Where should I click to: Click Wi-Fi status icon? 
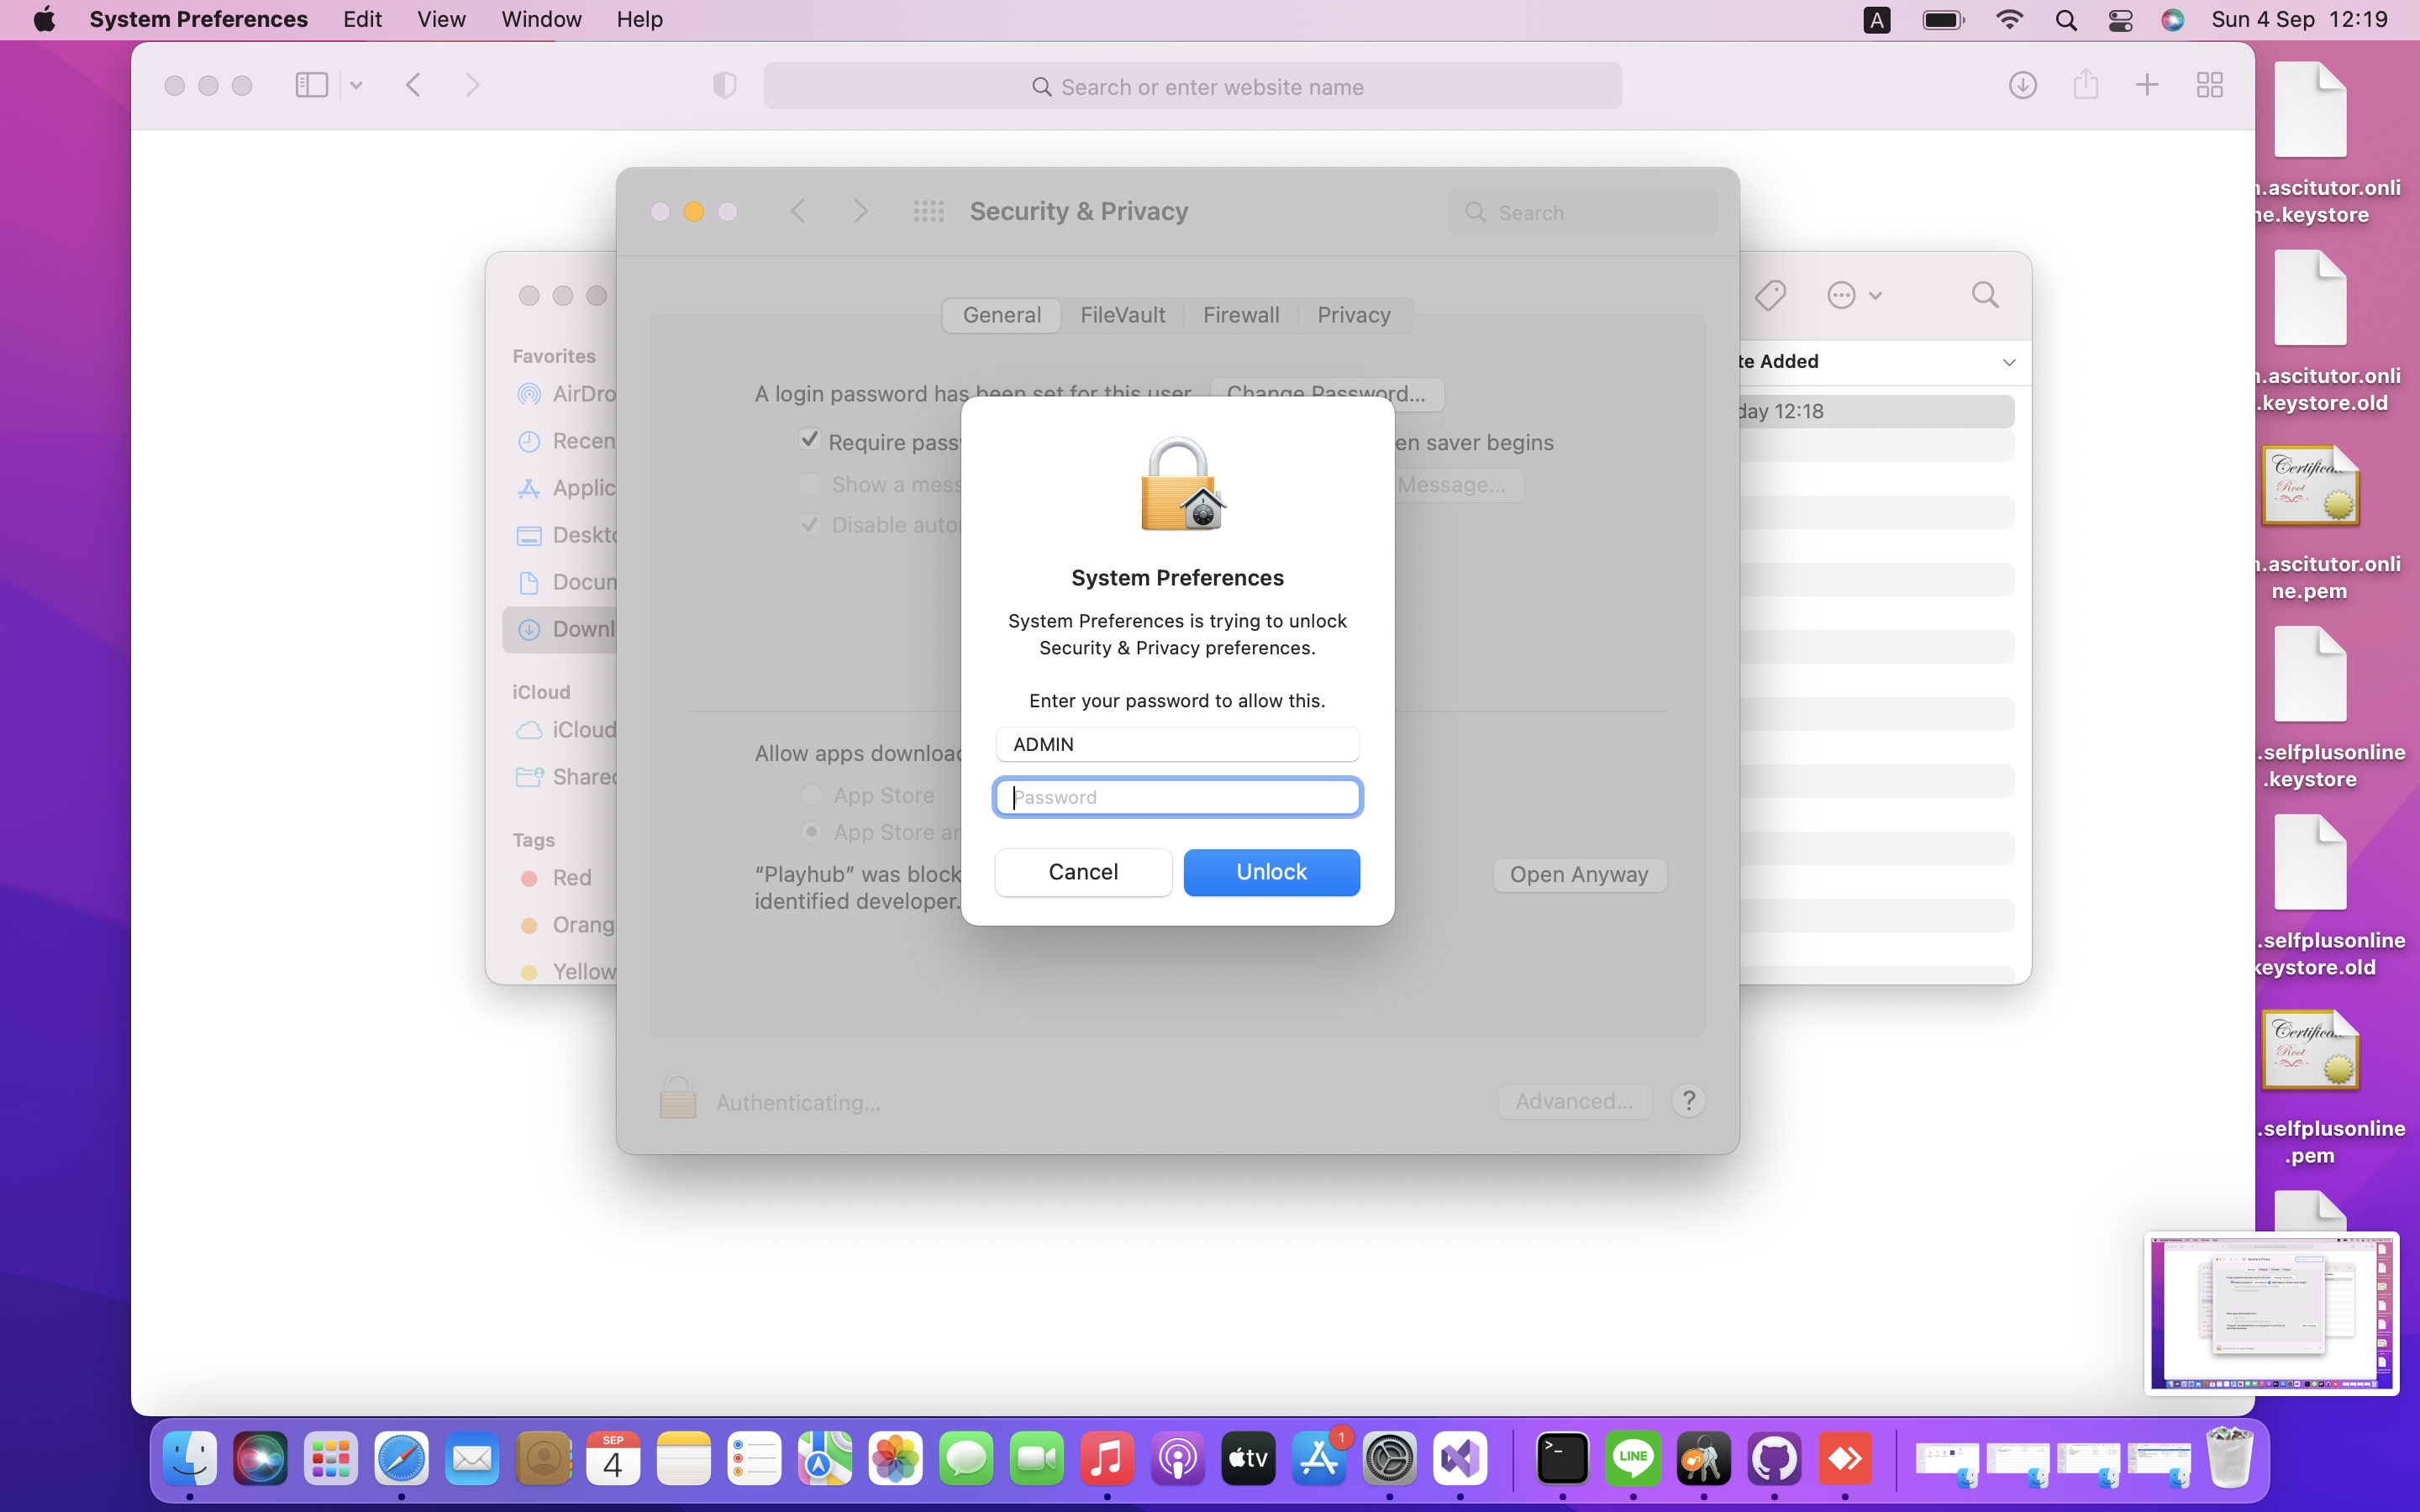[2008, 19]
